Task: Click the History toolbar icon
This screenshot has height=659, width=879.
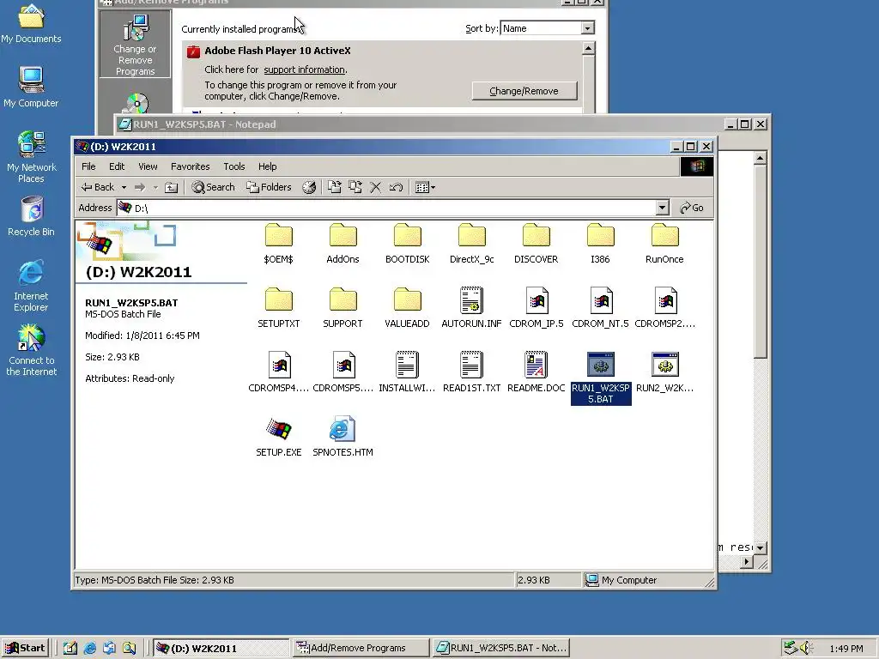Action: pos(309,188)
